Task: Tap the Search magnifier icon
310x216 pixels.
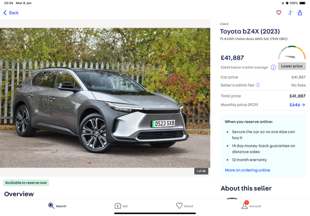Action: [x=51, y=206]
